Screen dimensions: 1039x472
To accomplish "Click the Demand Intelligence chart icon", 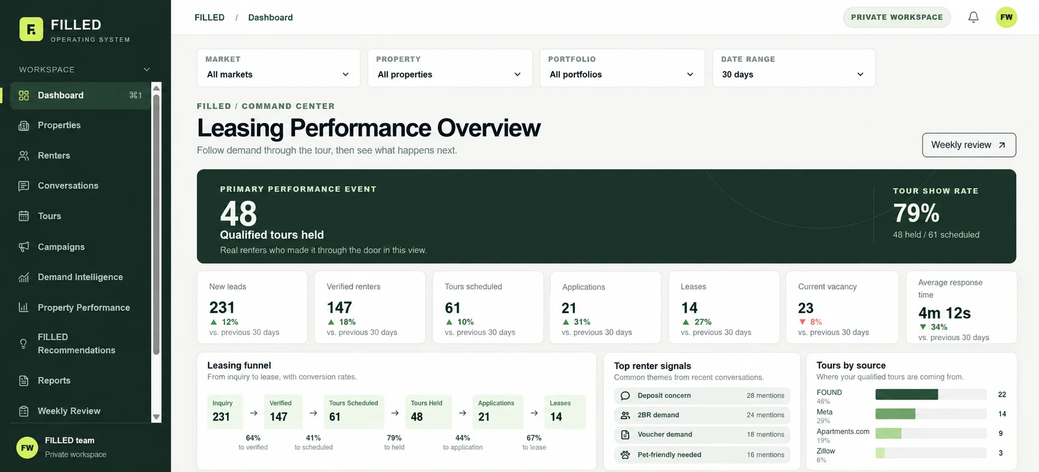I will pos(23,277).
